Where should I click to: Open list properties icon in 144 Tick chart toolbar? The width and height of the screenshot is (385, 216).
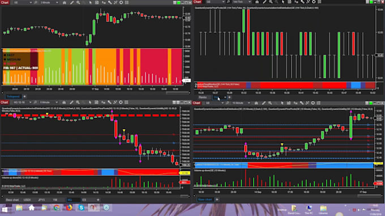click(x=319, y=2)
